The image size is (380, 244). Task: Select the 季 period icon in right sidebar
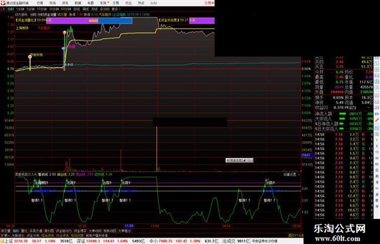click(x=377, y=201)
